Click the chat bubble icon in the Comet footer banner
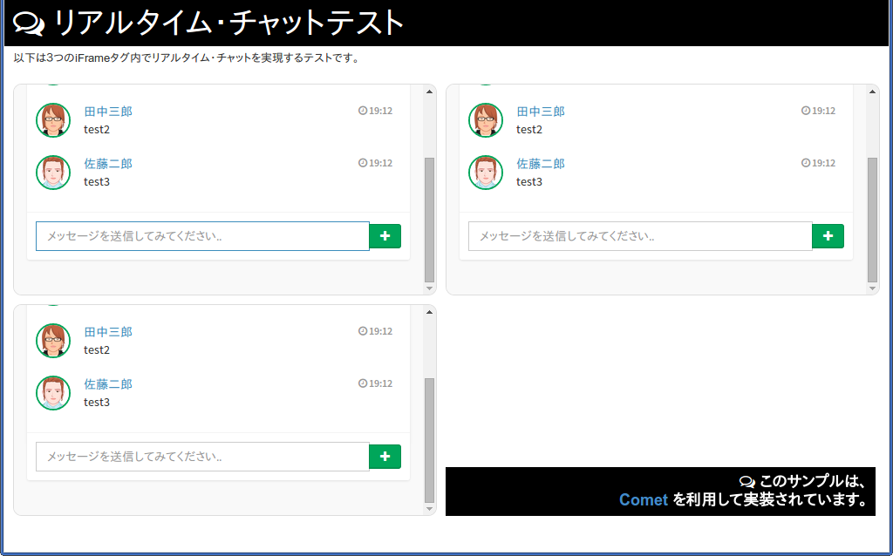This screenshot has width=893, height=556. (746, 480)
